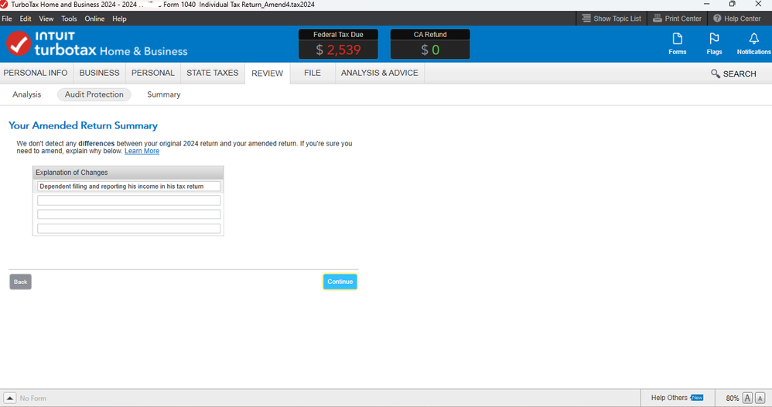Screen dimensions: 772x407
Task: Click the No Form status label
Action: [x=33, y=398]
